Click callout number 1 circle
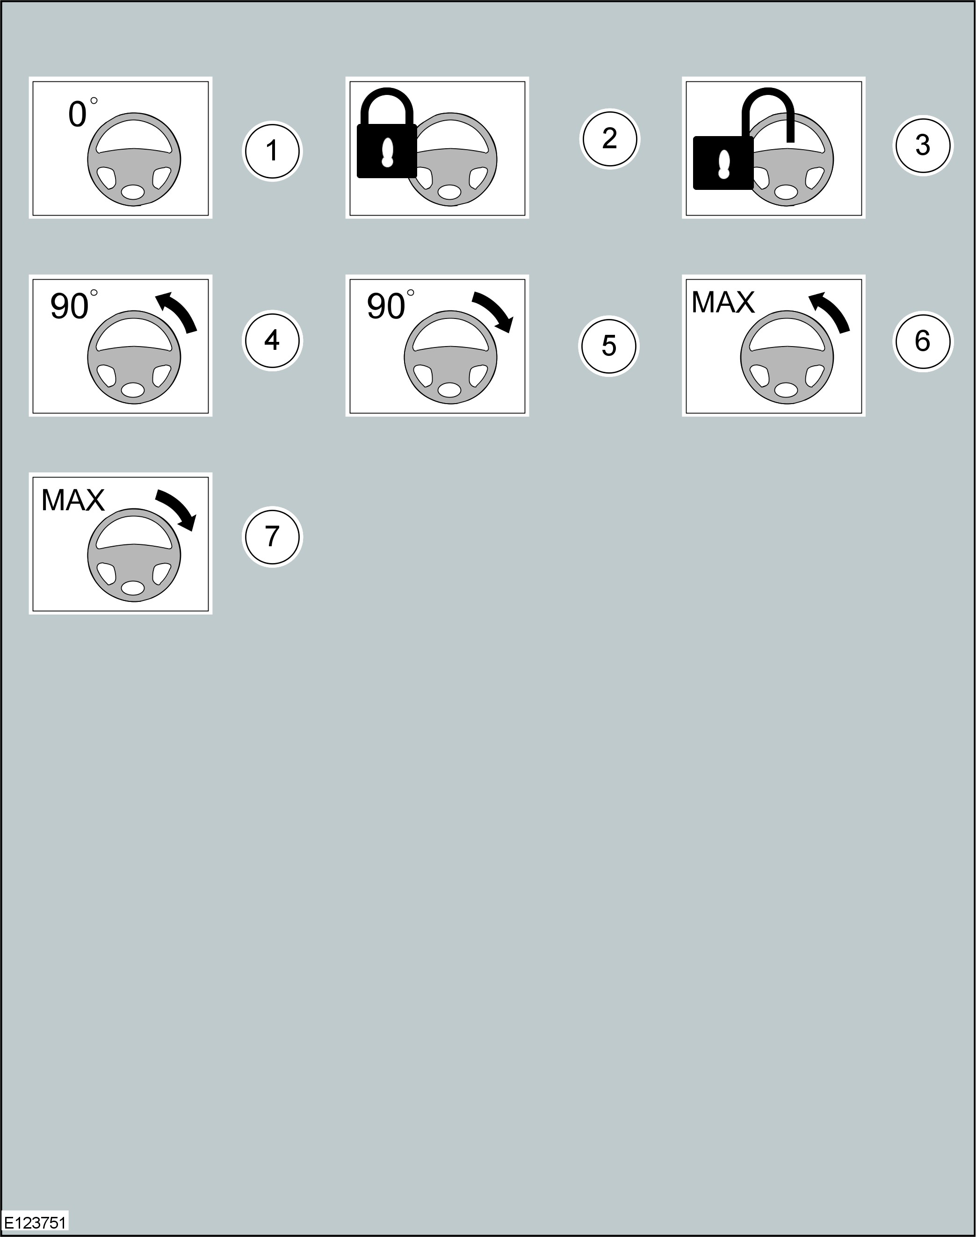 (x=272, y=152)
